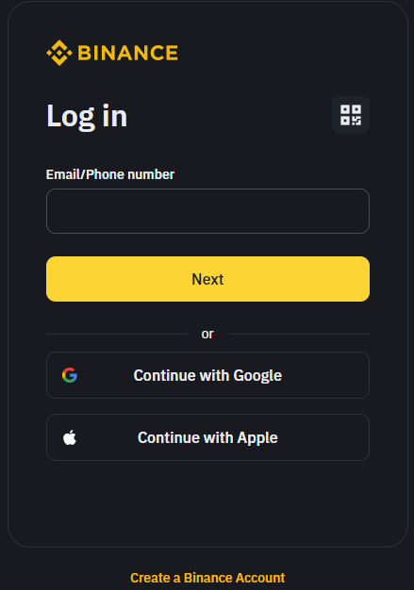Screen dimensions: 414x590
Task: Click the Email/Phone number label
Action: (x=110, y=174)
